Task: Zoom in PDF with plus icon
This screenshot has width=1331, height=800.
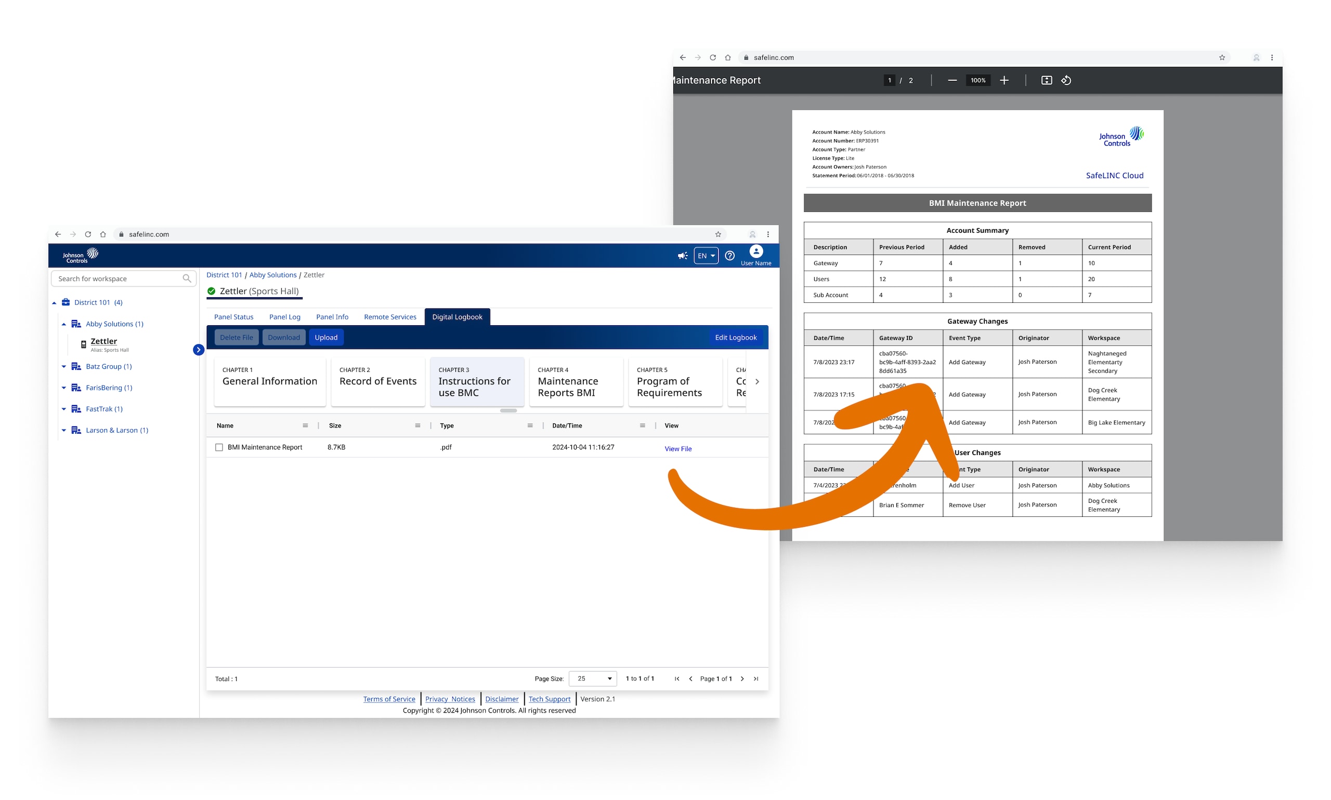Action: [1004, 81]
